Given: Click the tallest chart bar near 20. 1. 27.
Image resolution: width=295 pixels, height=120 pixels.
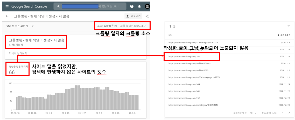Looking at the screenshot, I should [78, 97].
